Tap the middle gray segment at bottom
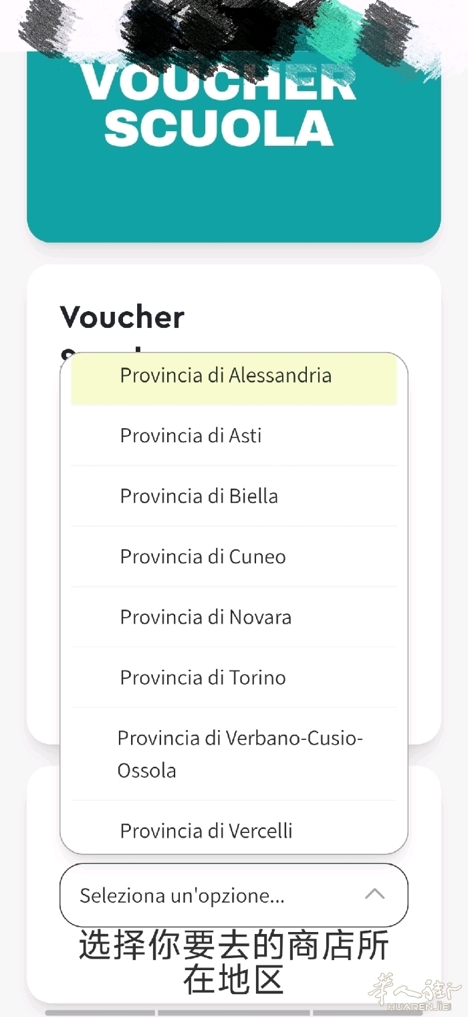468x1017 pixels. (x=233, y=1013)
